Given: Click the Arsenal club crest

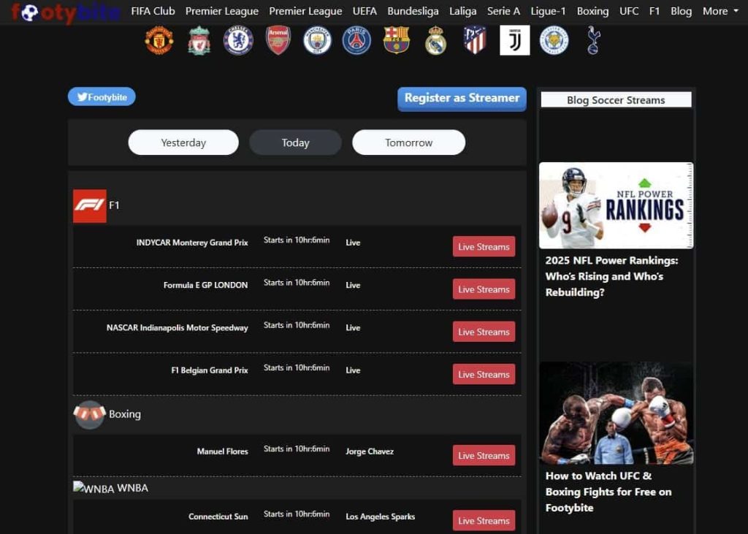Looking at the screenshot, I should pos(278,40).
